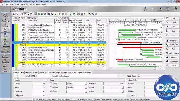
Task: Click the Original duration input field
Action: (x=39, y=84)
